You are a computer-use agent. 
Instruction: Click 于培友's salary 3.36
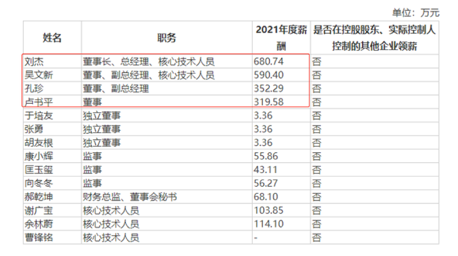(263, 116)
